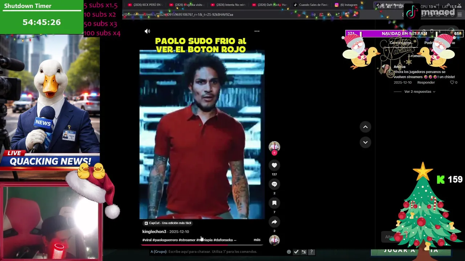Click video date next to kinglechon3
Viewport: 465px width, 261px height.
(179, 232)
